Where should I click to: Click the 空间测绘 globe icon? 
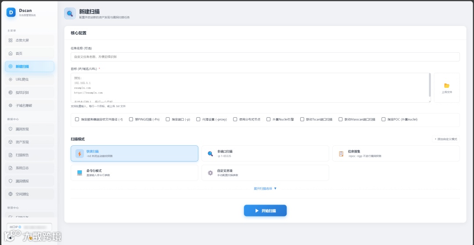tap(11, 194)
